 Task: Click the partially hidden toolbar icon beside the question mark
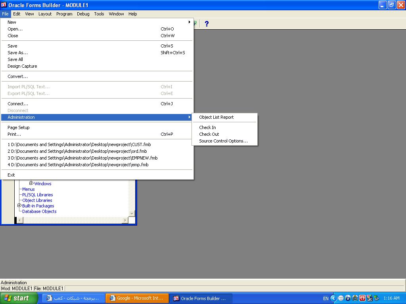195,23
